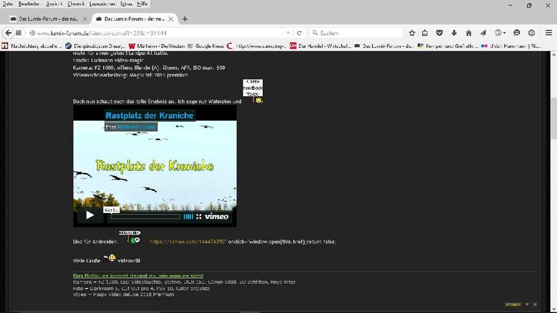Open the vimeo.com/144474295 link
Screen dimensions: 557x313
click(x=187, y=242)
